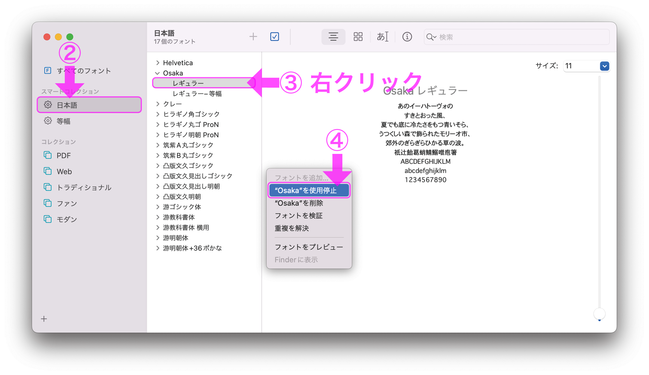The width and height of the screenshot is (649, 375).
Task: Select the custom text preview icon あ
Action: pyautogui.click(x=382, y=37)
